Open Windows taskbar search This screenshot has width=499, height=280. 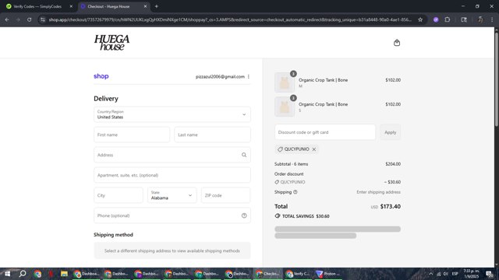tap(23, 274)
